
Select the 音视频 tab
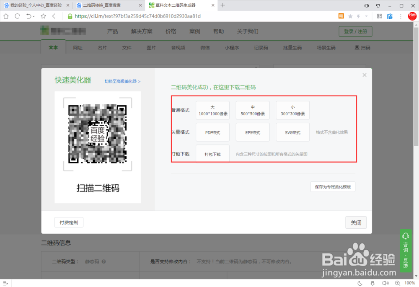pyautogui.click(x=178, y=48)
